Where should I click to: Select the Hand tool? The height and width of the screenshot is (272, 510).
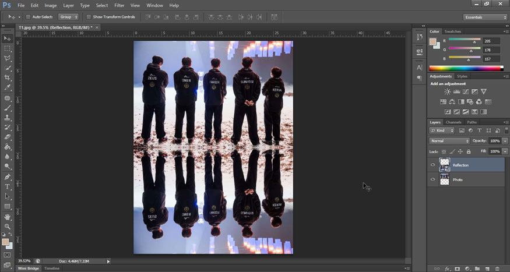[8, 217]
